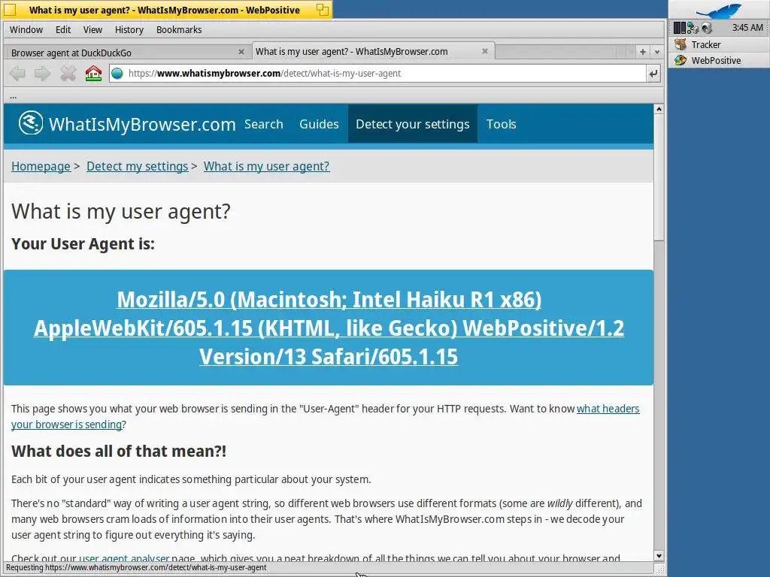The image size is (770, 577).
Task: Open the Guides nav item
Action: [x=319, y=124]
